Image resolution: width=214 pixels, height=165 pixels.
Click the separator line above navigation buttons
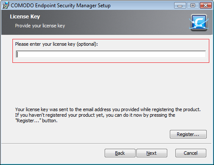point(106,143)
